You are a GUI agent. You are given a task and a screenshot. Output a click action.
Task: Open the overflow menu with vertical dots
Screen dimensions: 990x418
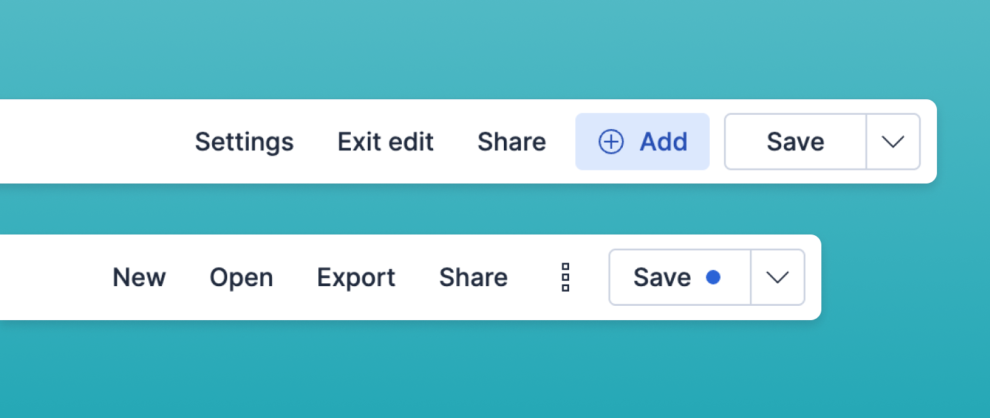(564, 277)
